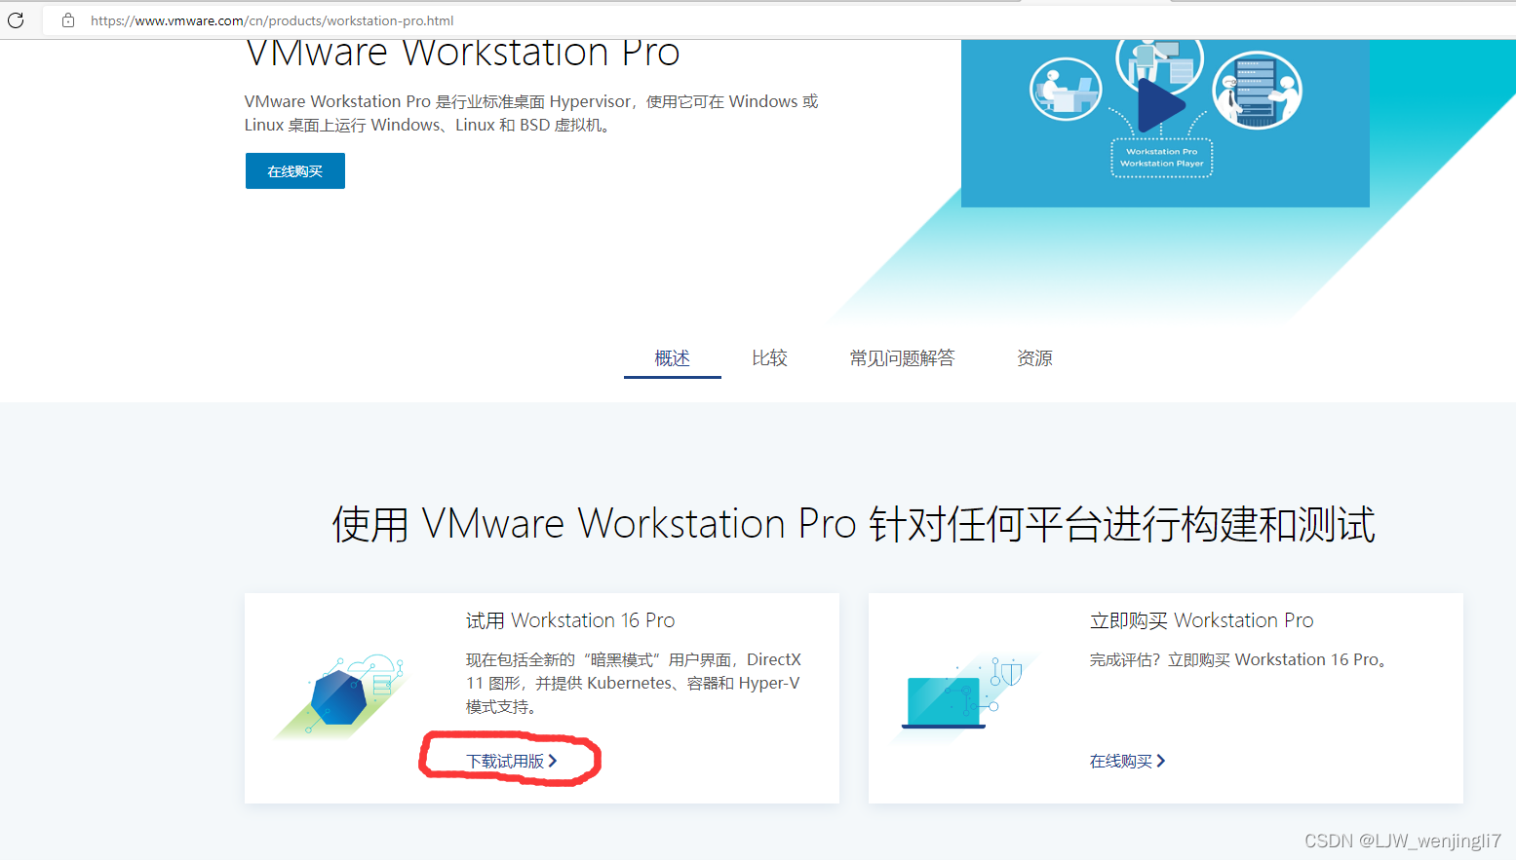Screen dimensions: 1516x860
Task: Focus the vmware.com URL address bar
Action: coord(780,20)
